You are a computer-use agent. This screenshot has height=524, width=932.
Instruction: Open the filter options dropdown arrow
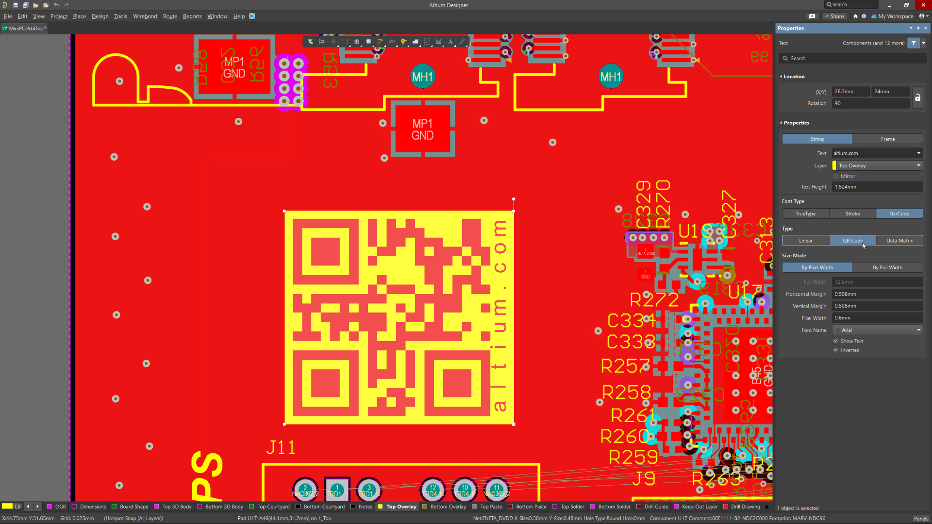pos(924,43)
